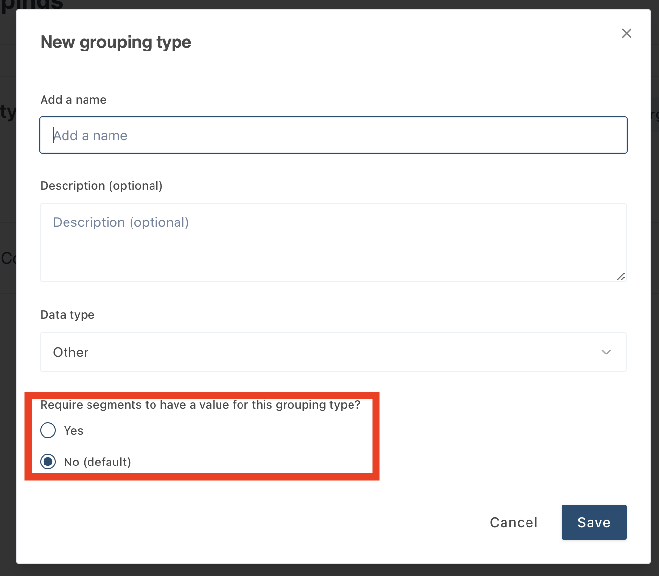Click the description box resize handle
Viewport: 659px width, 576px height.
pos(621,276)
